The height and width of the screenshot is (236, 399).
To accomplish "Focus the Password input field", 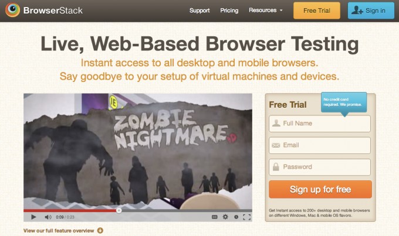I will coord(320,167).
